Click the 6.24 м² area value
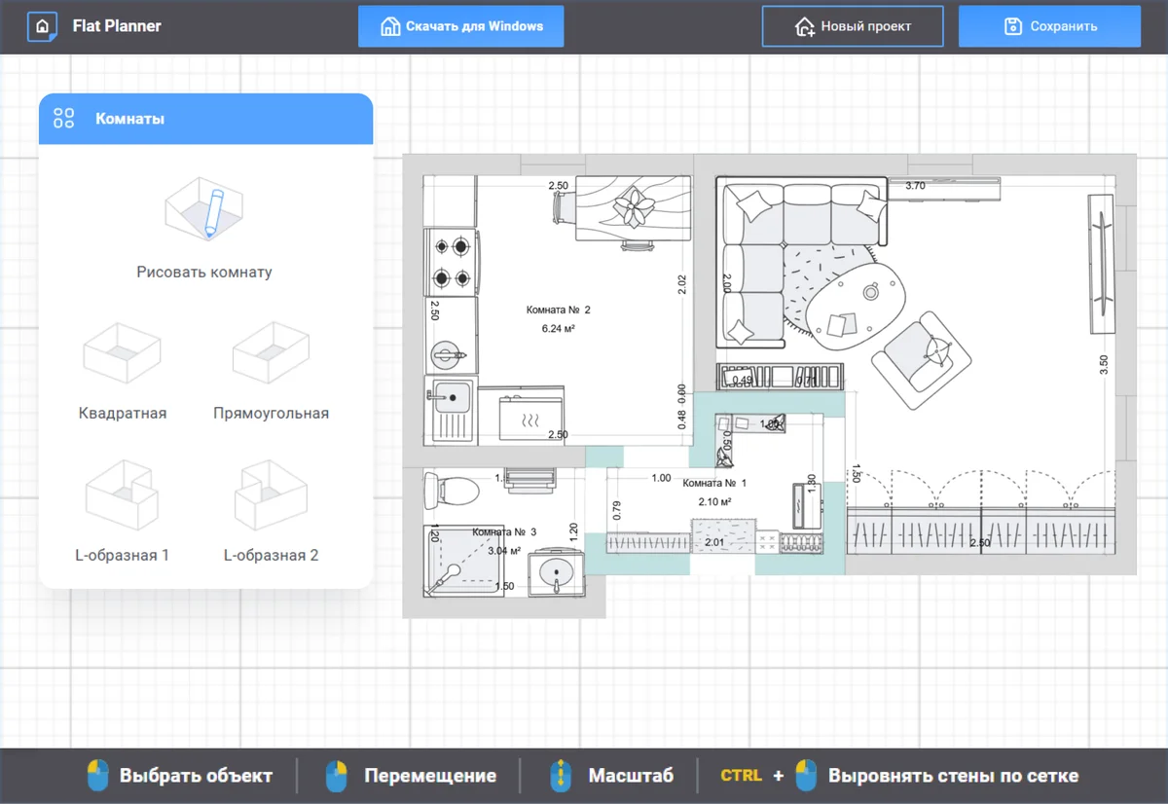This screenshot has width=1168, height=804. (x=559, y=329)
